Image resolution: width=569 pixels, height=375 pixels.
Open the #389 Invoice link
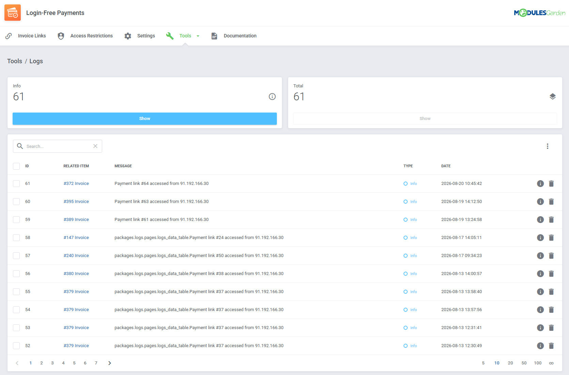76,220
